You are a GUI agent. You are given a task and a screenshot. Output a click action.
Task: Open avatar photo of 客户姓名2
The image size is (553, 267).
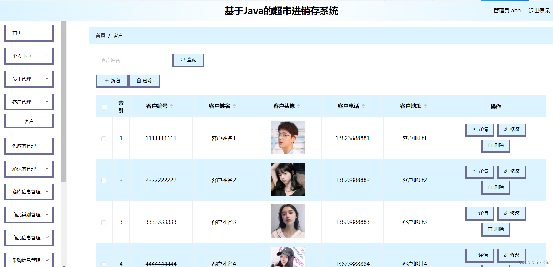288,179
